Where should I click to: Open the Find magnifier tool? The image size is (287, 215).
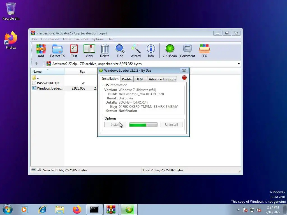coord(120,51)
